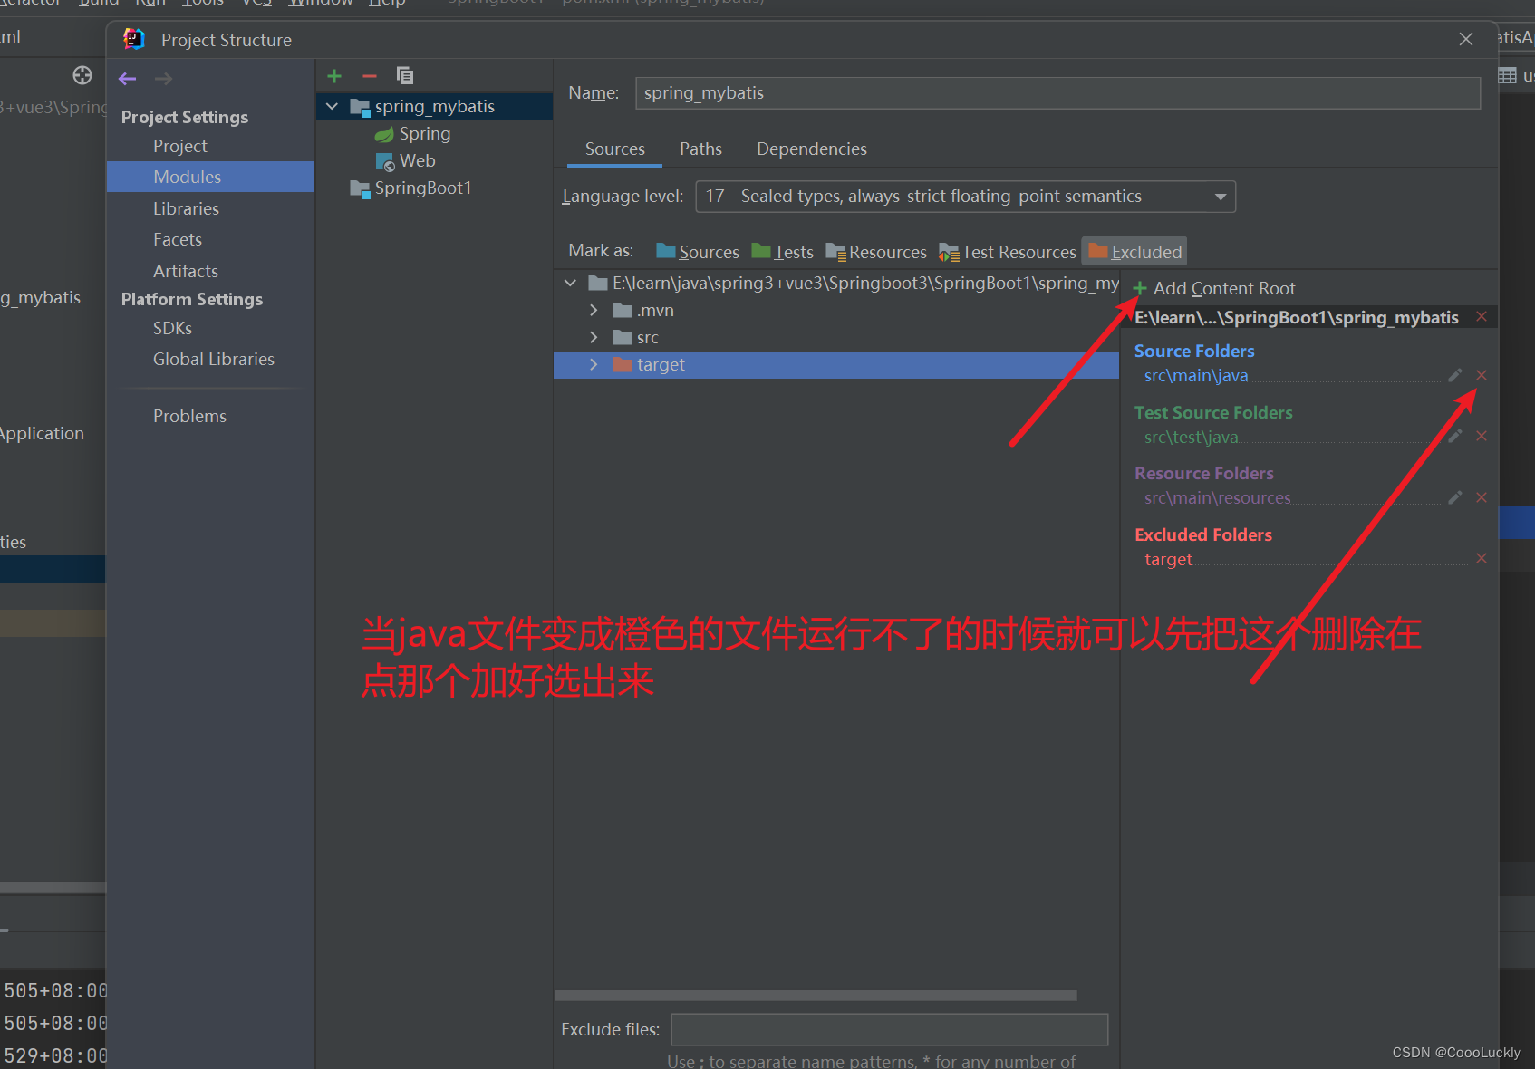Click the back navigation arrow
The height and width of the screenshot is (1069, 1535).
127,79
